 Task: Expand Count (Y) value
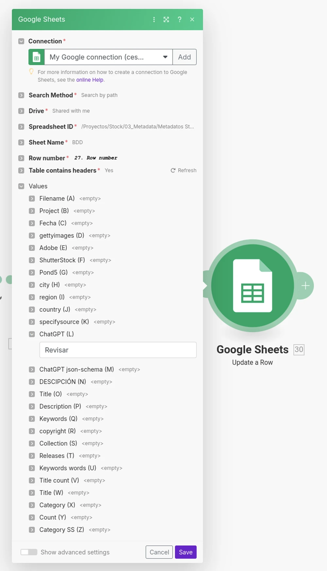click(32, 518)
